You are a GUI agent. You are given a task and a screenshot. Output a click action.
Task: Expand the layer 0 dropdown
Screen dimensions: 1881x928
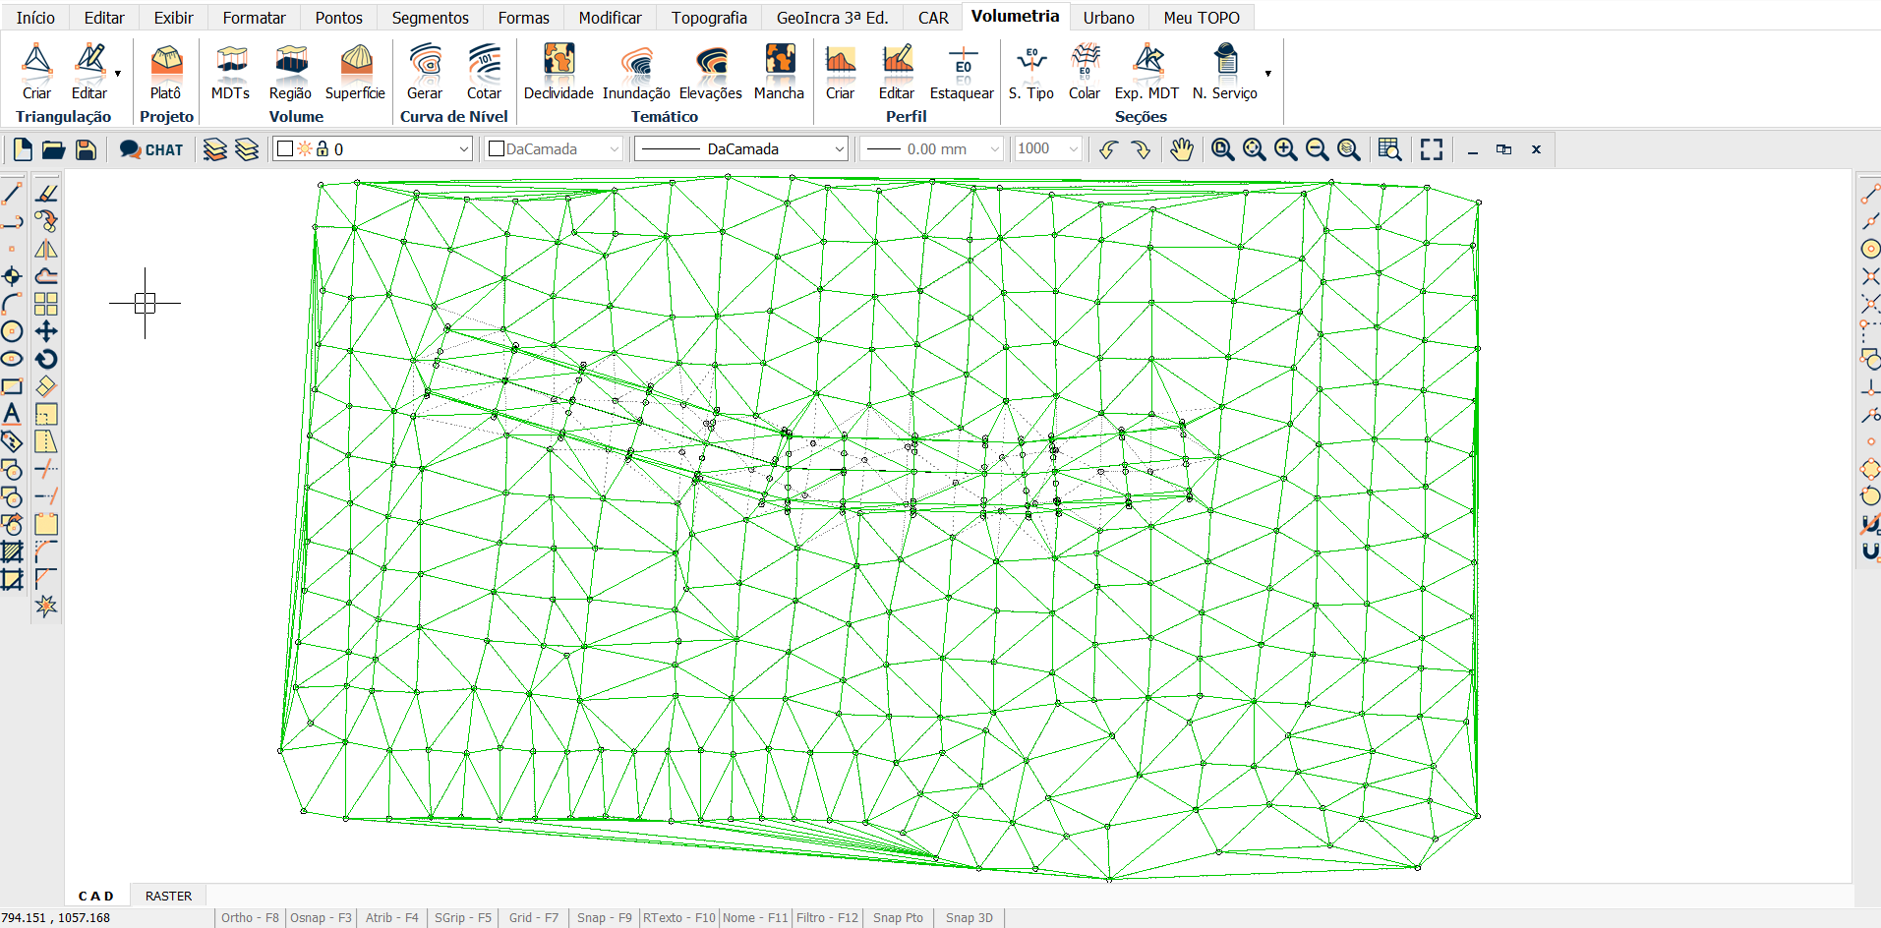point(463,149)
